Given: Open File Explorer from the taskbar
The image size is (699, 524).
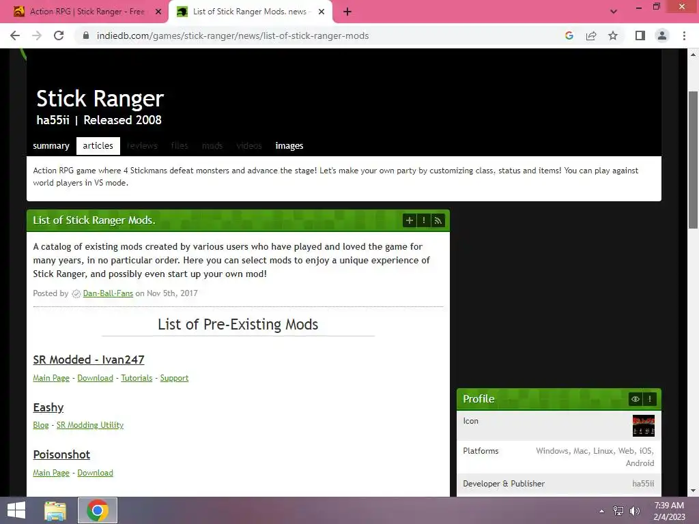Looking at the screenshot, I should 55,510.
